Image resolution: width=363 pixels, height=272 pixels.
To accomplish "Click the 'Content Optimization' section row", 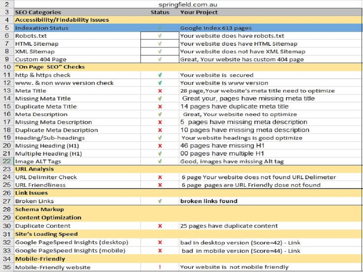I will click(188, 218).
